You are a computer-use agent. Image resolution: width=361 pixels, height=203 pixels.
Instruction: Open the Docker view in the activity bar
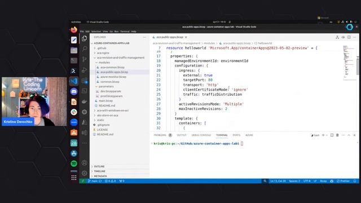(85, 101)
